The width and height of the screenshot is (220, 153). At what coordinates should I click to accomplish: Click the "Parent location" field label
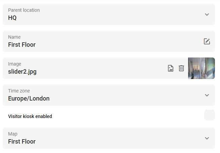pyautogui.click(x=24, y=10)
